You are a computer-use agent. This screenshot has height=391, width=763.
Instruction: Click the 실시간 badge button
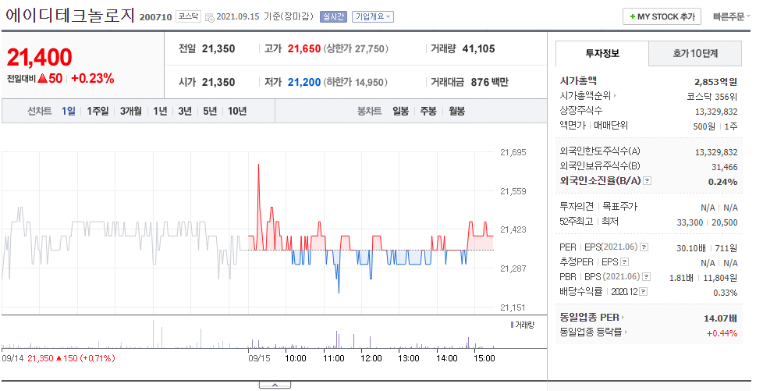click(333, 17)
